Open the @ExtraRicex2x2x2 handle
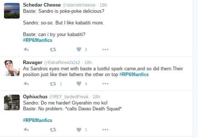This screenshot has height=138, width=198. tap(62, 63)
